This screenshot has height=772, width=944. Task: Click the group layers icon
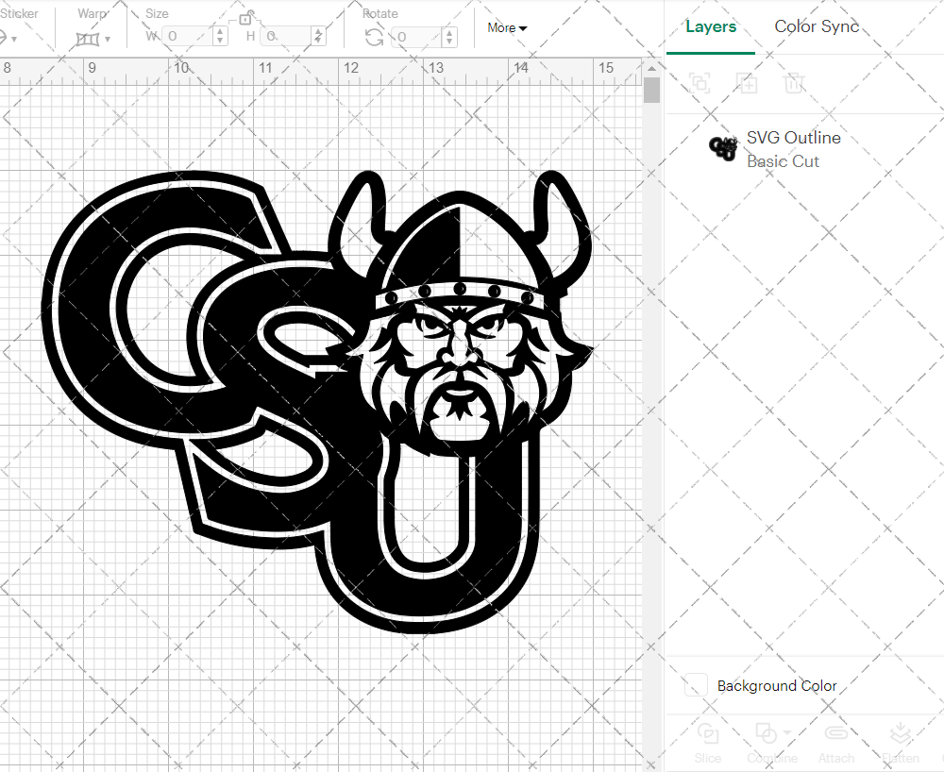click(700, 83)
